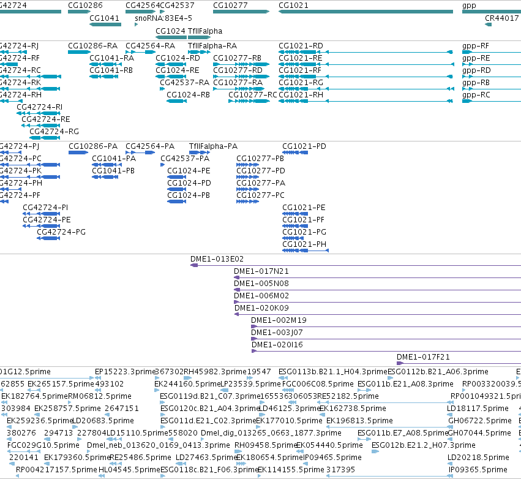
Task: Select the IP09365.5prime EST label
Action: (478, 470)
